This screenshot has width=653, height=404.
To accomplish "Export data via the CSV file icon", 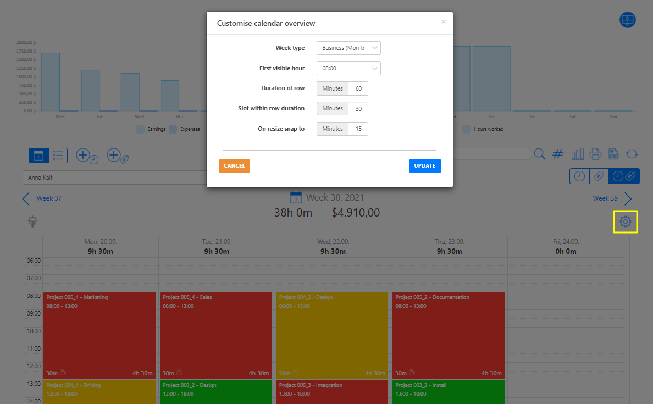I will (x=613, y=154).
